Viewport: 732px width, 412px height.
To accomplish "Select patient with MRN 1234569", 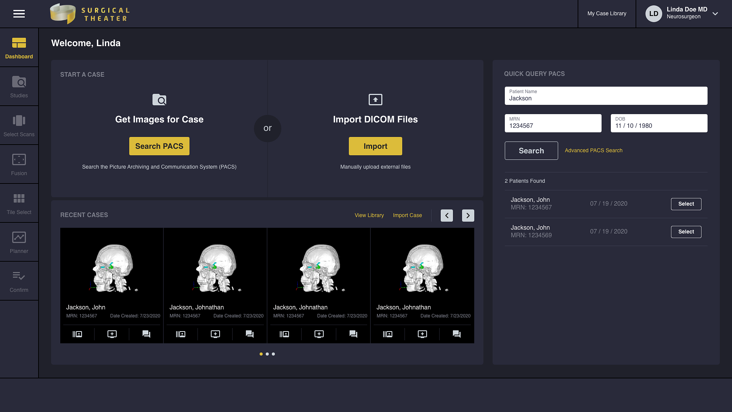I will (686, 232).
